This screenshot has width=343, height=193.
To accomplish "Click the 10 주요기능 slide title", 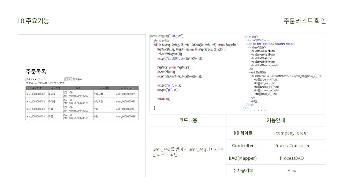I will point(33,21).
